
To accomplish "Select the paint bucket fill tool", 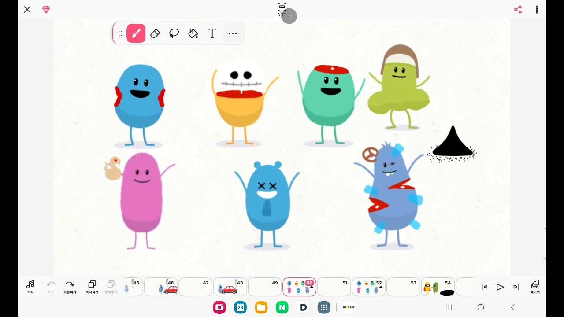I will [x=193, y=33].
